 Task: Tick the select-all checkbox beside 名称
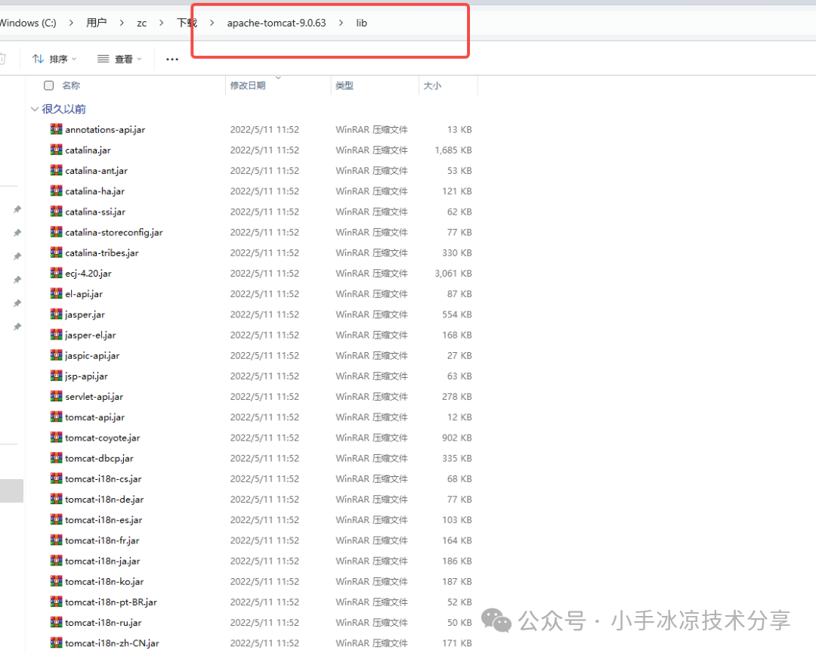pyautogui.click(x=49, y=85)
